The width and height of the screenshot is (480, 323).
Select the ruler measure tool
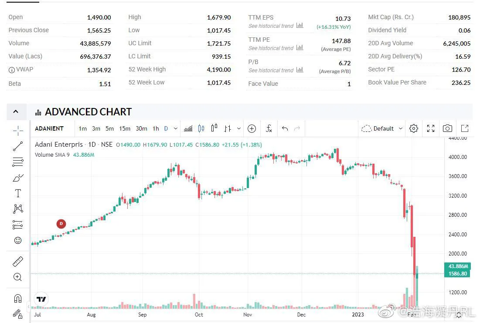[18, 262]
